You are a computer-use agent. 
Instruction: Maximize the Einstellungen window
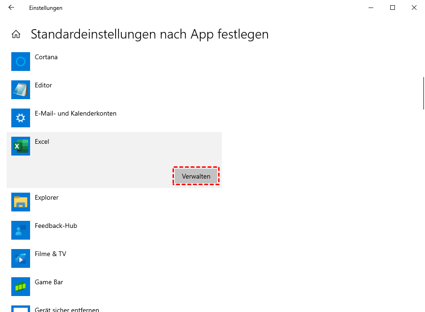click(393, 8)
